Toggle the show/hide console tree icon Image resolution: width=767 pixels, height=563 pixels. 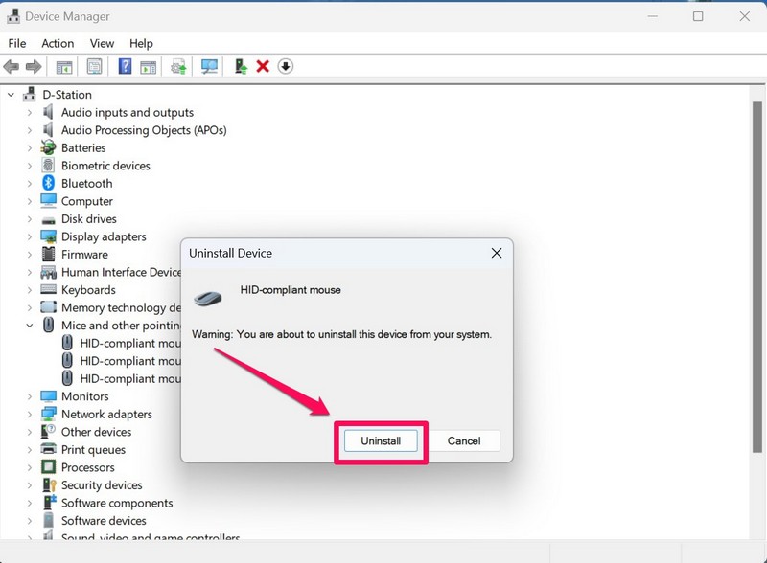tap(64, 66)
